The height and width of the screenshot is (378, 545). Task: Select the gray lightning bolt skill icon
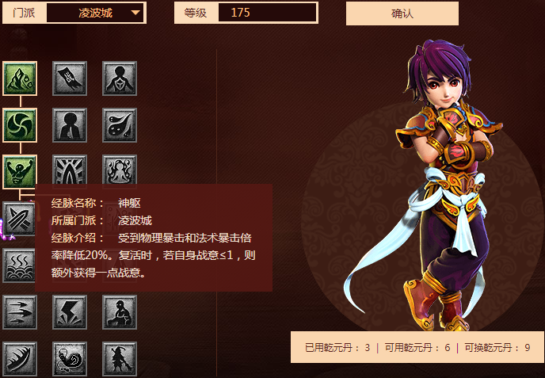(70, 312)
